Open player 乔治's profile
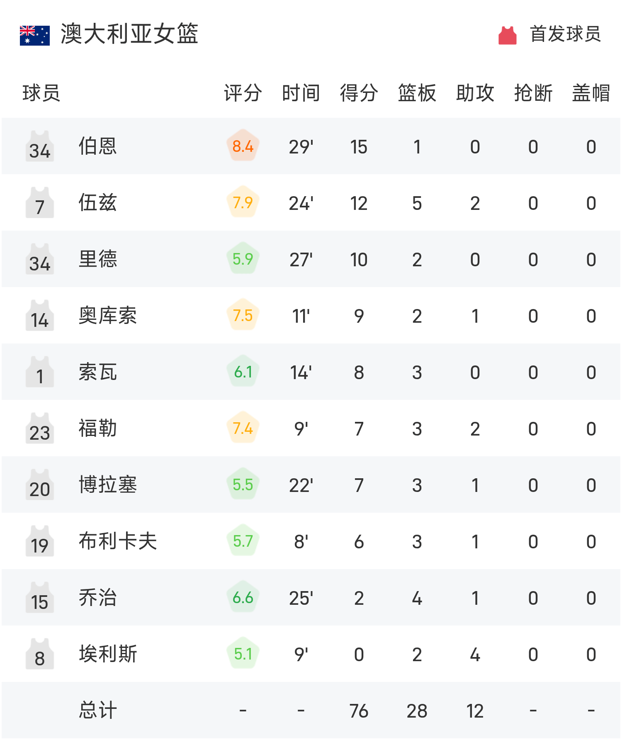The image size is (622, 740). [98, 597]
